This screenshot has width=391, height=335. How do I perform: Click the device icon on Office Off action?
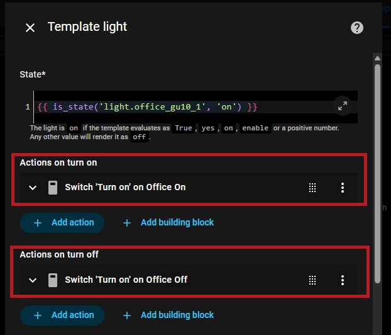click(x=53, y=280)
